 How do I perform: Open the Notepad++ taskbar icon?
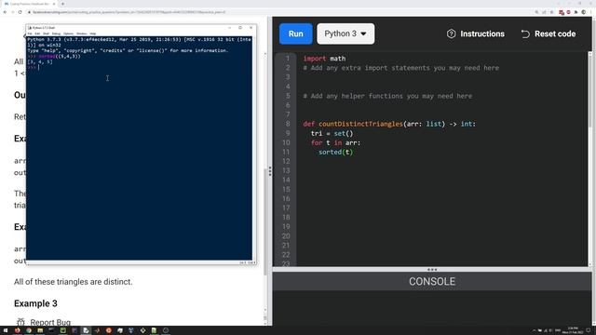tap(155, 330)
